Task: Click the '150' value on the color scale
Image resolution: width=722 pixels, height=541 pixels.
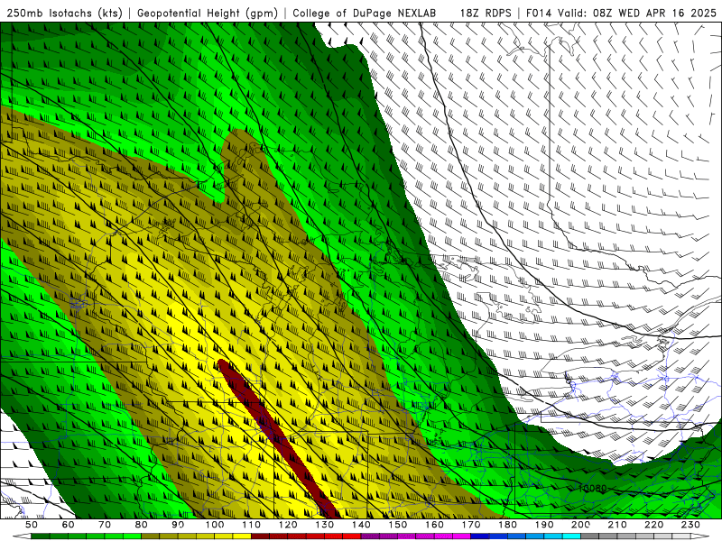Action: click(398, 525)
